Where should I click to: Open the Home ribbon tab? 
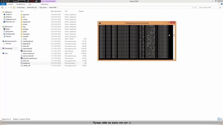pyautogui.click(x=10, y=4)
